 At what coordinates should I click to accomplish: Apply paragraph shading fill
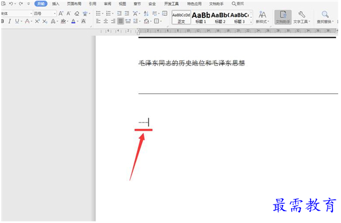tap(147, 21)
